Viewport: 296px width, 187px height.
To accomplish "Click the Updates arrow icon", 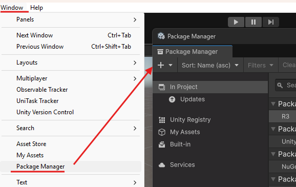I will pyautogui.click(x=172, y=99).
